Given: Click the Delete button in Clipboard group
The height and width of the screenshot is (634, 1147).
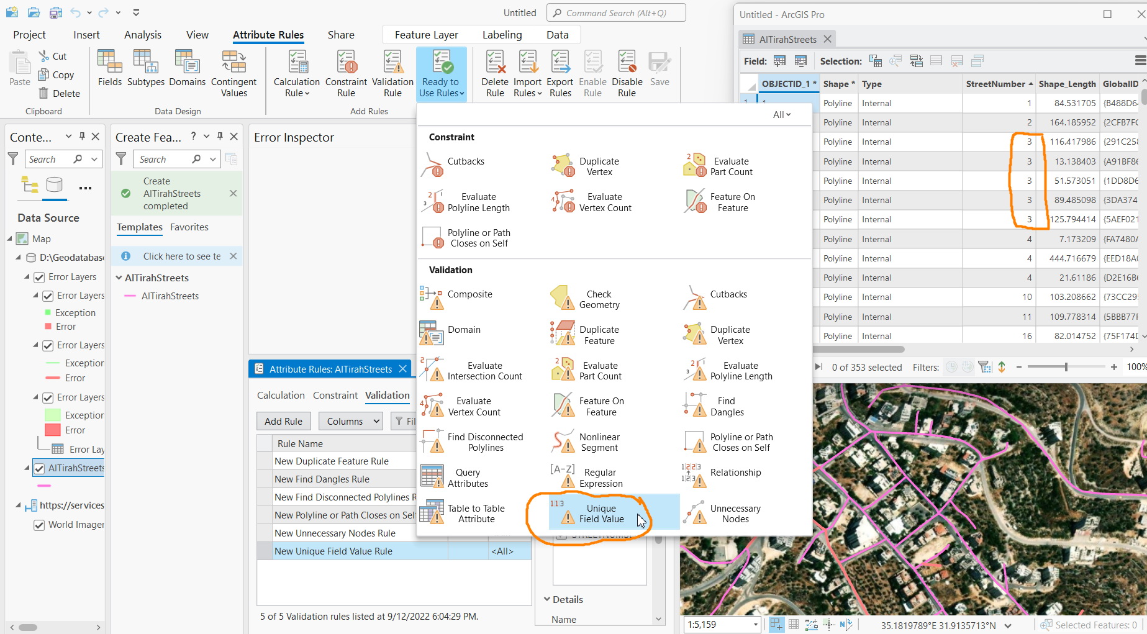Looking at the screenshot, I should (x=59, y=93).
